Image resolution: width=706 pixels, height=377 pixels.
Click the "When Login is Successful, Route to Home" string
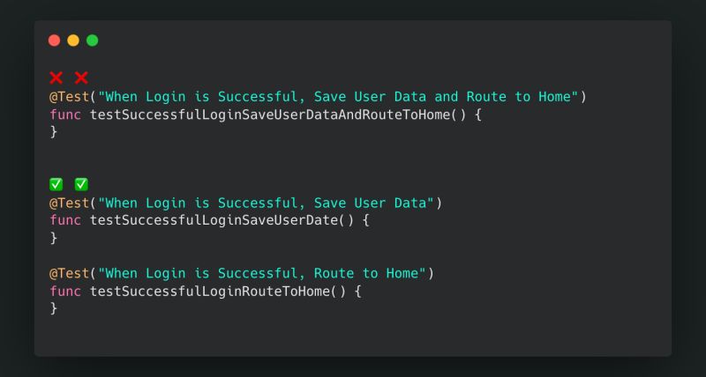click(x=262, y=273)
